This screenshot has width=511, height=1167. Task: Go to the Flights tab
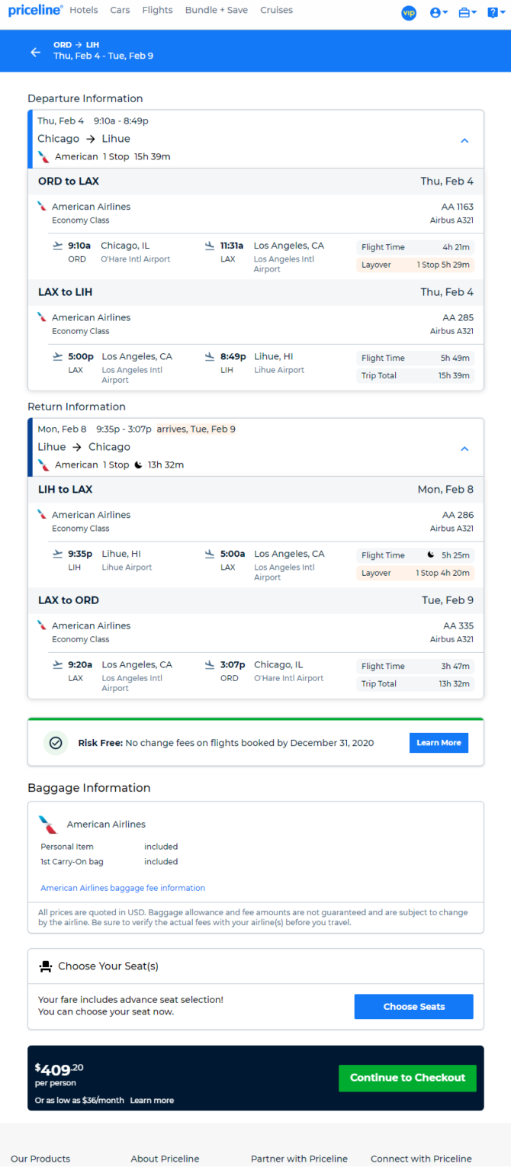tap(157, 10)
